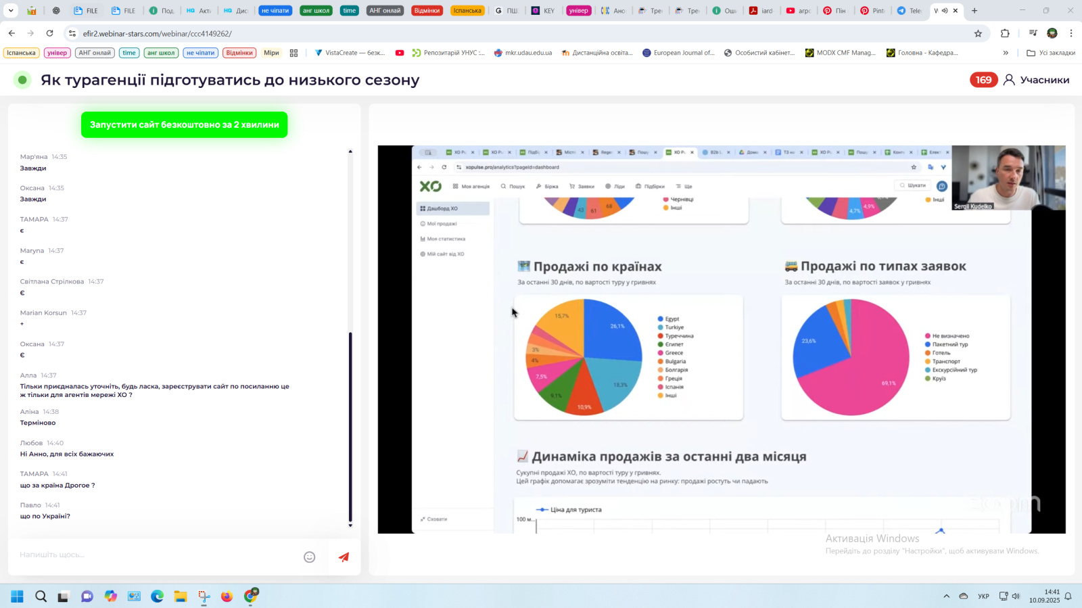Open Snipping Tool from the taskbar
1082x608 pixels.
point(204,596)
